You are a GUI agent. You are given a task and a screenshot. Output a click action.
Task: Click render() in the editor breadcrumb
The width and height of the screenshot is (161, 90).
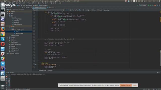coord(50,70)
